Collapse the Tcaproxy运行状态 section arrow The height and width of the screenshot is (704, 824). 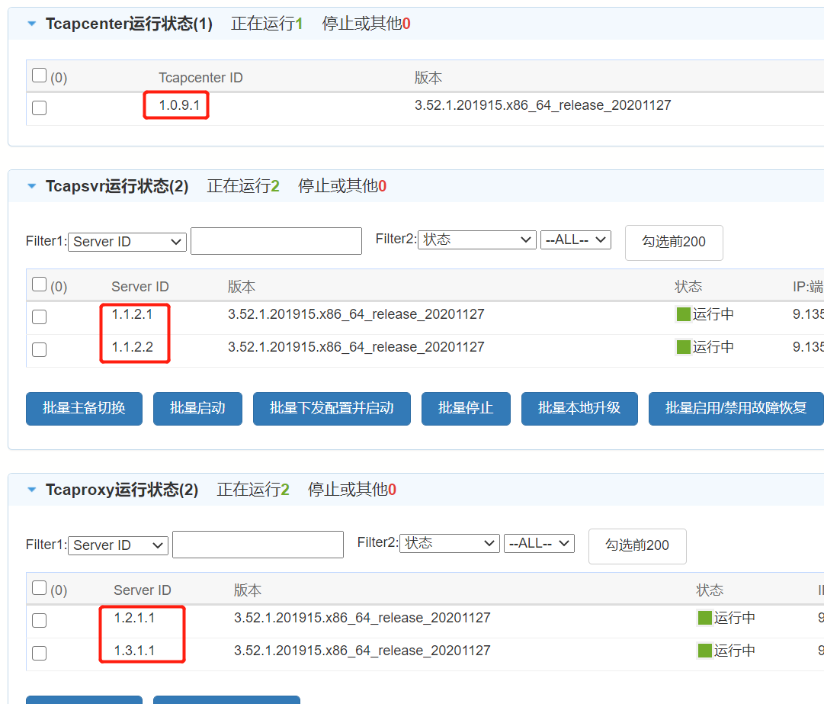coord(31,490)
